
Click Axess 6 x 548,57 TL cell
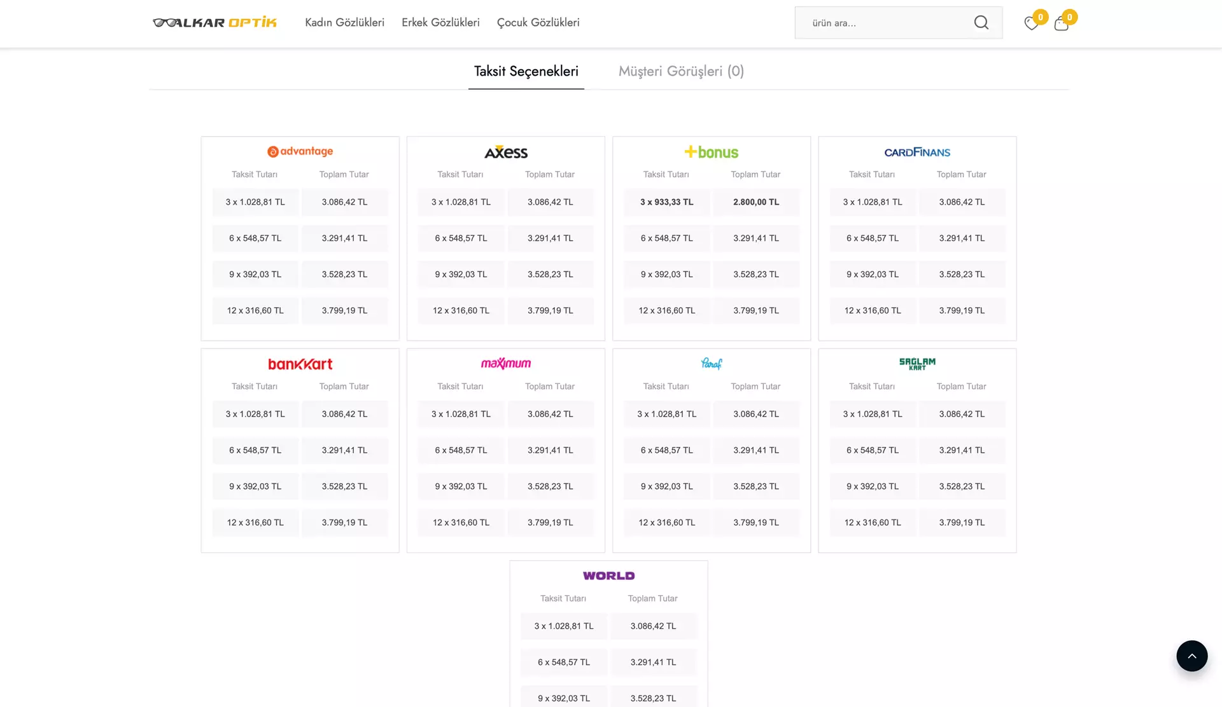point(461,238)
